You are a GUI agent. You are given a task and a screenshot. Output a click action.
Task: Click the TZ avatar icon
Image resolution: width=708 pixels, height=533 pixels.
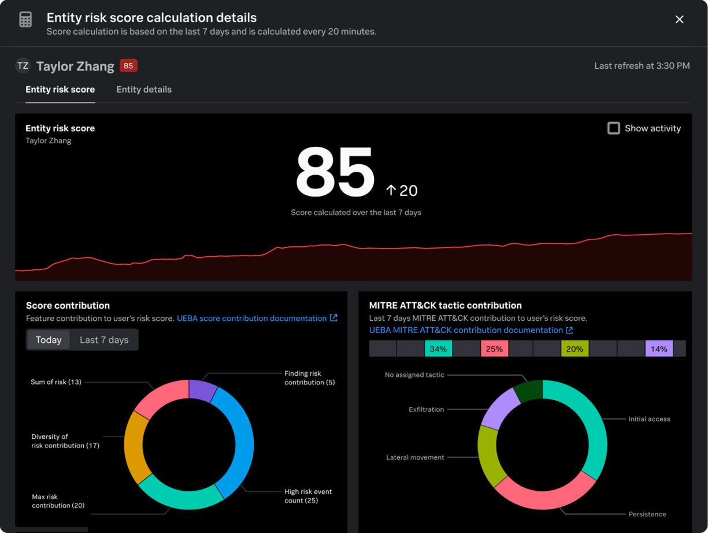[x=23, y=66]
